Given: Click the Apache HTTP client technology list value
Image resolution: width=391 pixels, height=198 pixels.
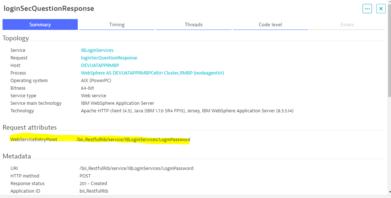Looking at the screenshot, I should 187,111.
